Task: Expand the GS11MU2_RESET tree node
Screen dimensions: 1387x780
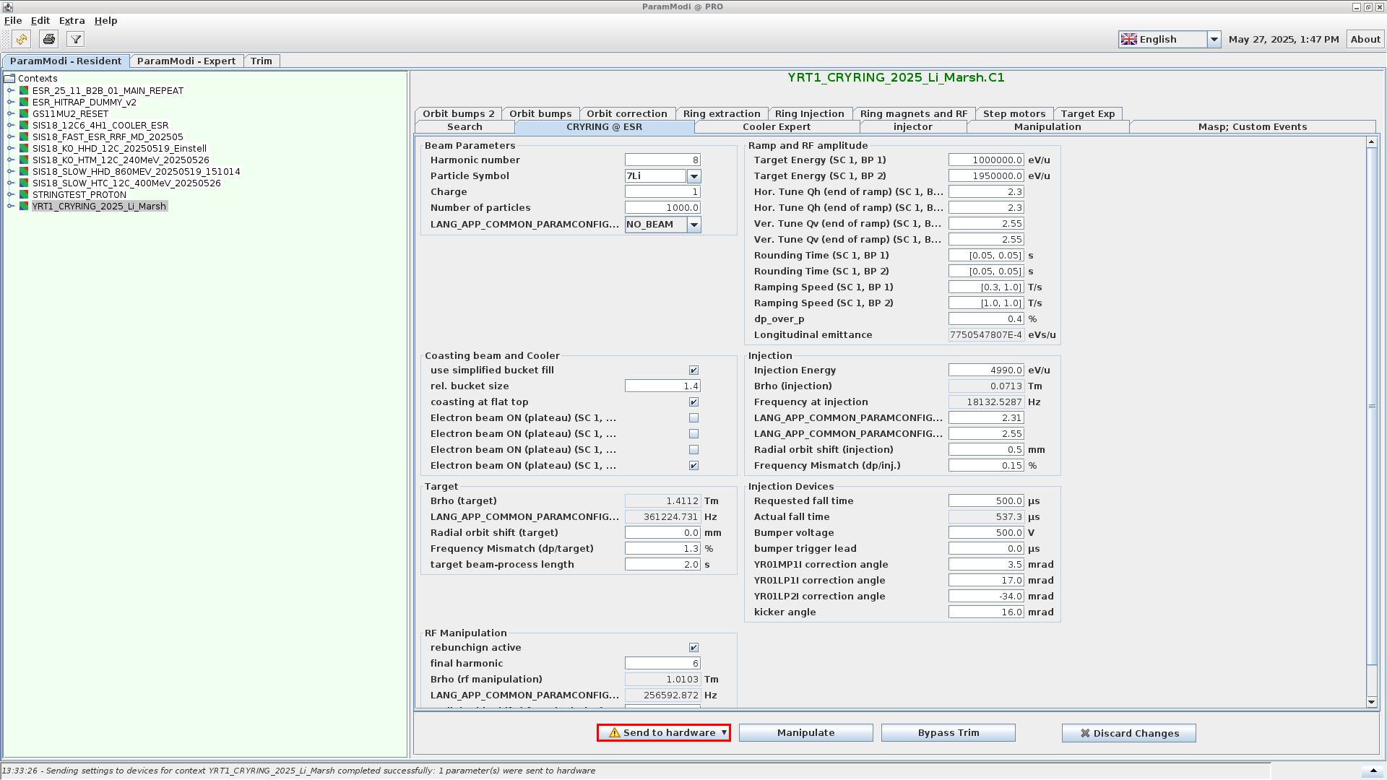Action: tap(11, 114)
